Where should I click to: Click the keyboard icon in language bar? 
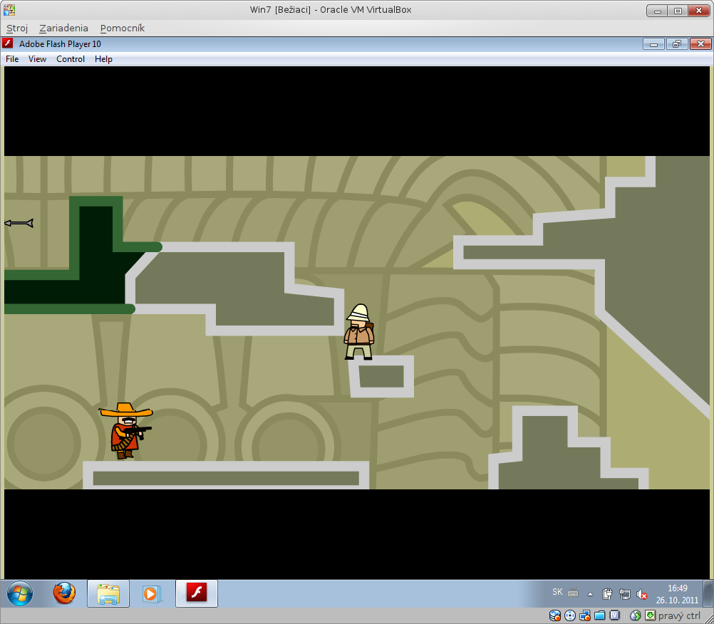tap(574, 593)
